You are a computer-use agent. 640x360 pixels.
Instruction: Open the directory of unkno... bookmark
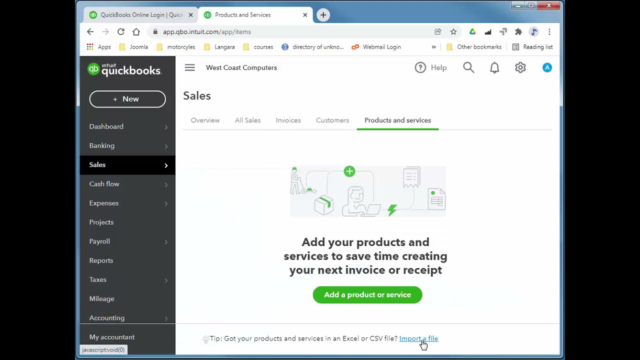(x=312, y=47)
